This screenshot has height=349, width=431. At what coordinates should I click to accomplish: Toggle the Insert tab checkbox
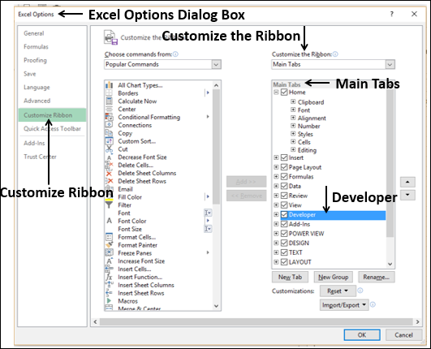[x=284, y=157]
